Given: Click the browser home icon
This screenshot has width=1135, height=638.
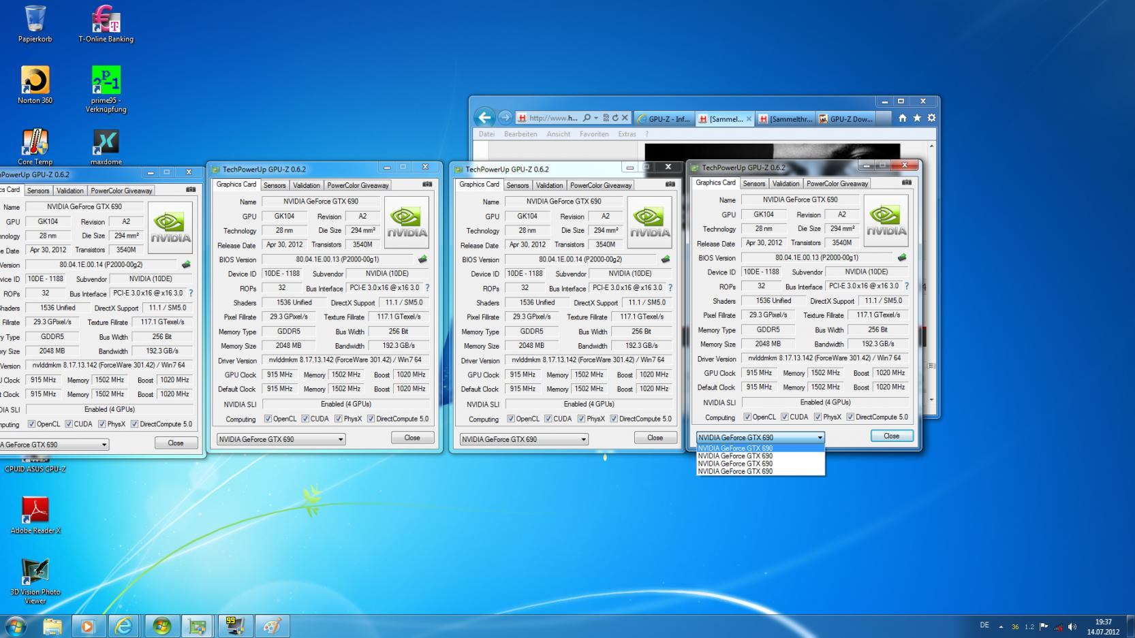Looking at the screenshot, I should pyautogui.click(x=902, y=118).
